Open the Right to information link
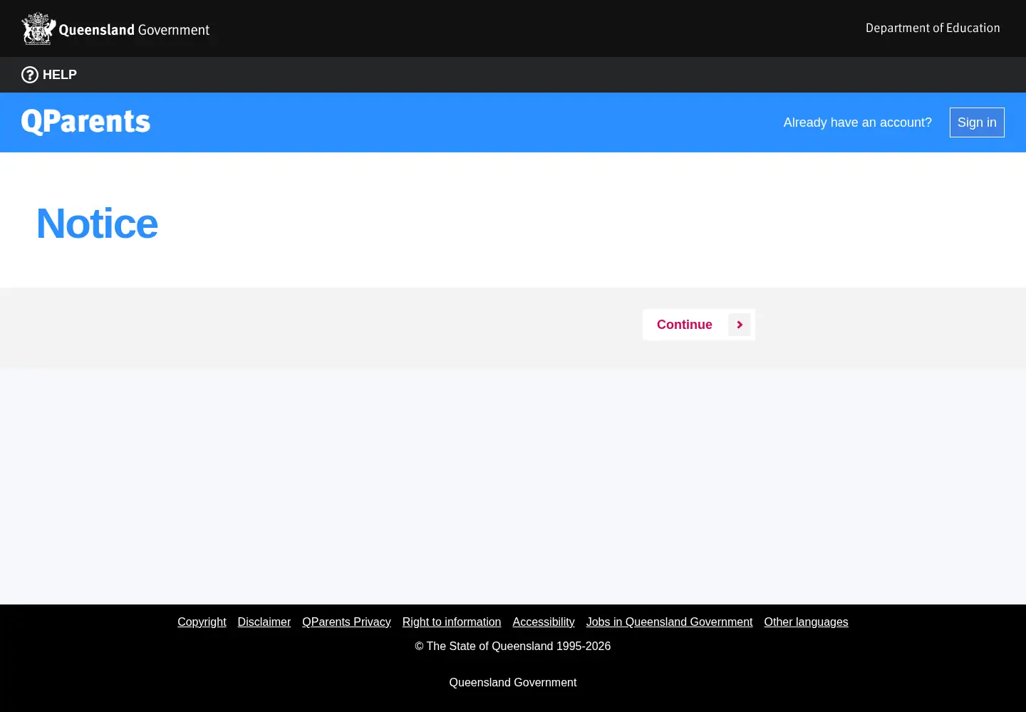Viewport: 1026px width, 712px height. [452, 622]
